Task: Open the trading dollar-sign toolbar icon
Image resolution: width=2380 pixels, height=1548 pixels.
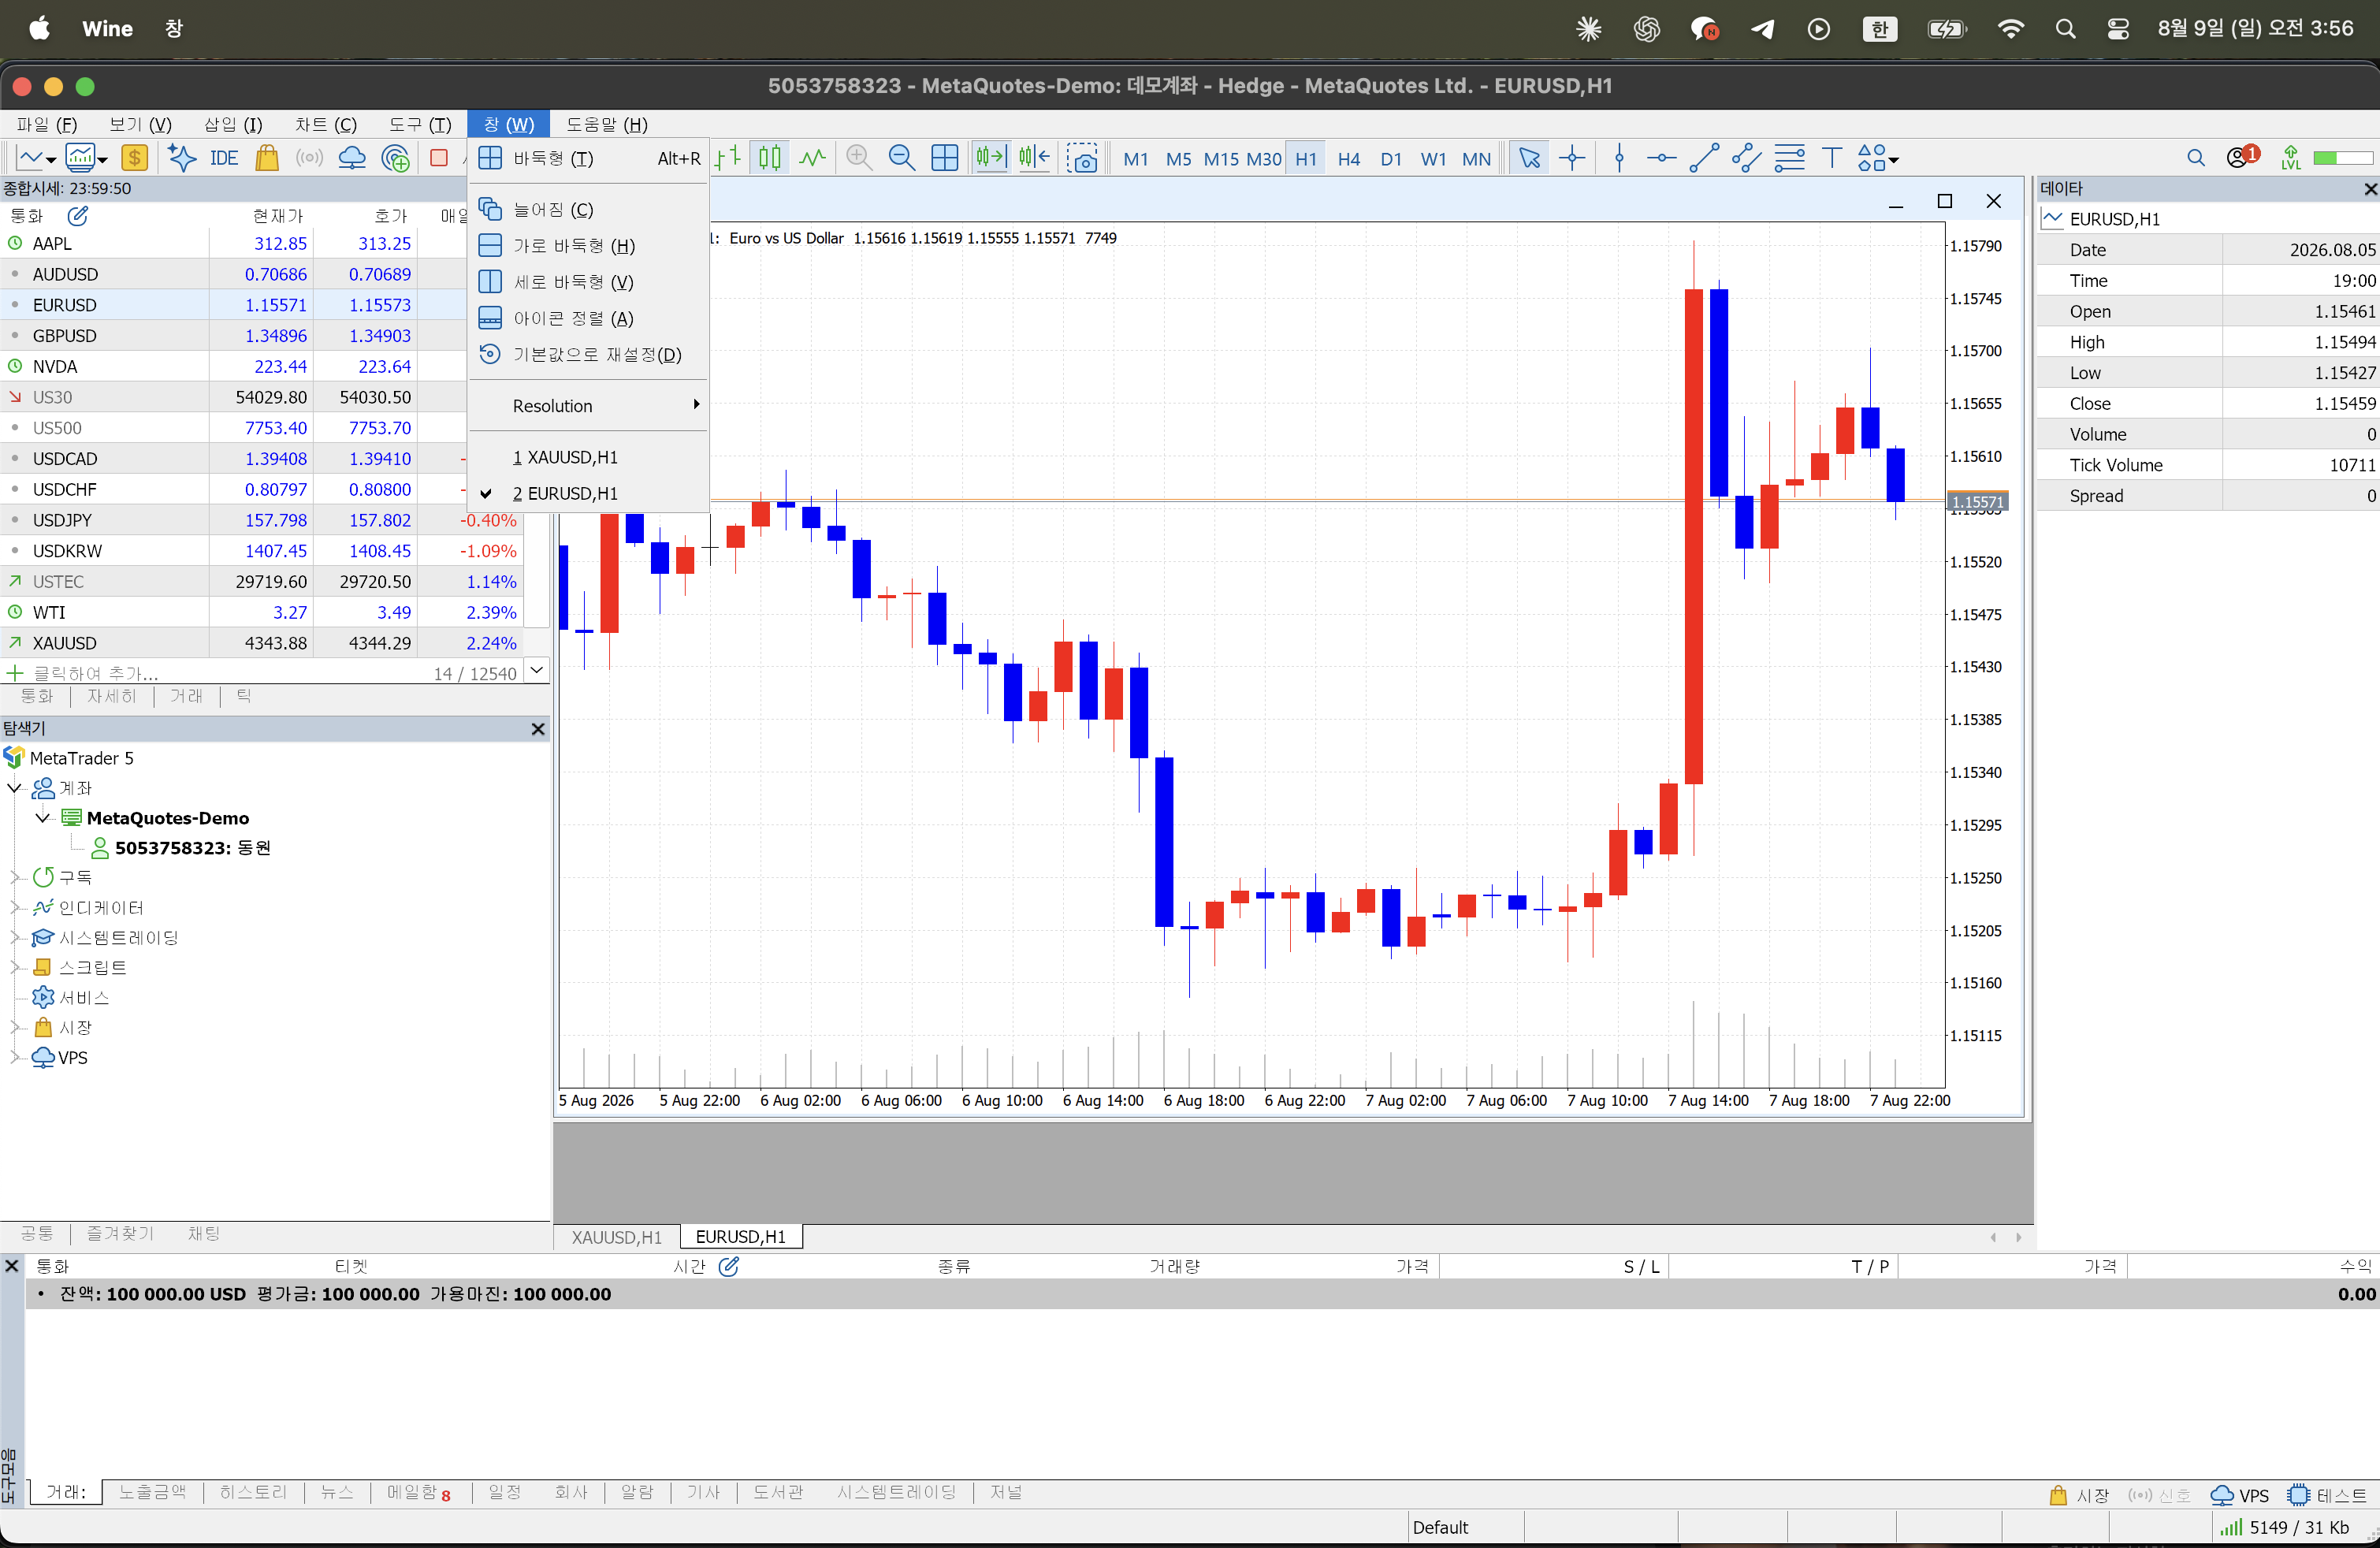Action: (x=134, y=158)
